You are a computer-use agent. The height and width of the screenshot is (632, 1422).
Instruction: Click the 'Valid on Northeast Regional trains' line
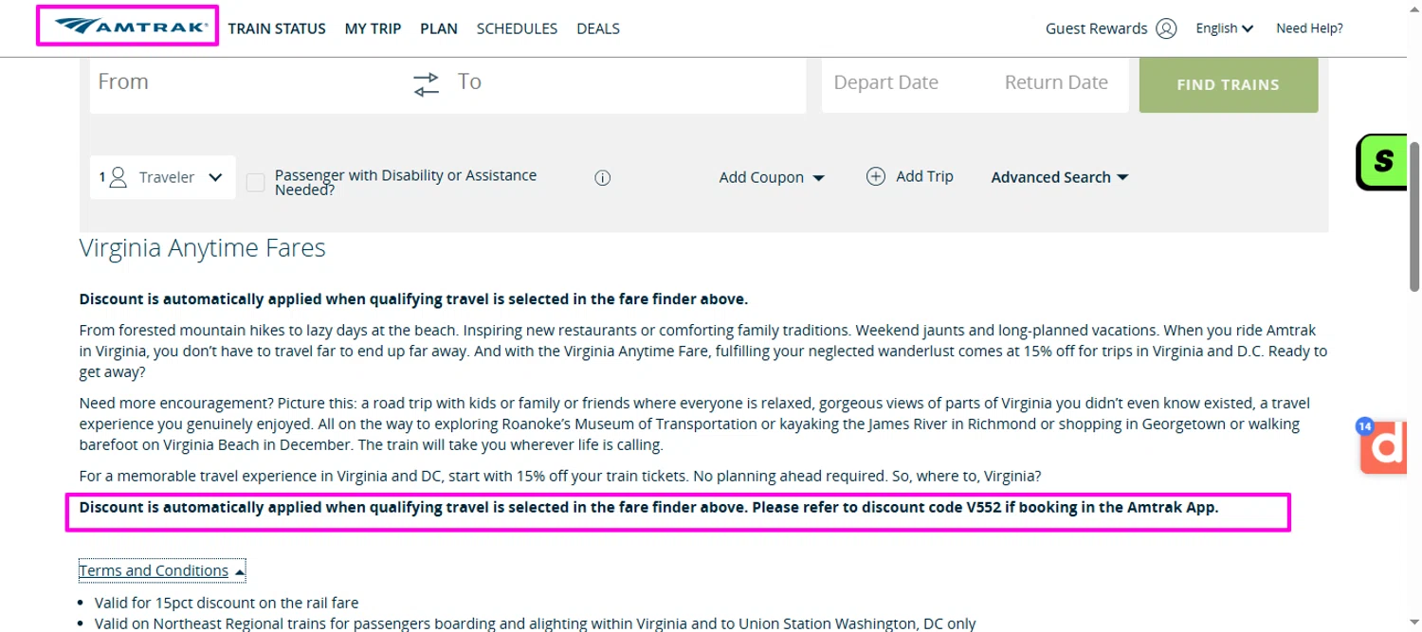click(535, 623)
